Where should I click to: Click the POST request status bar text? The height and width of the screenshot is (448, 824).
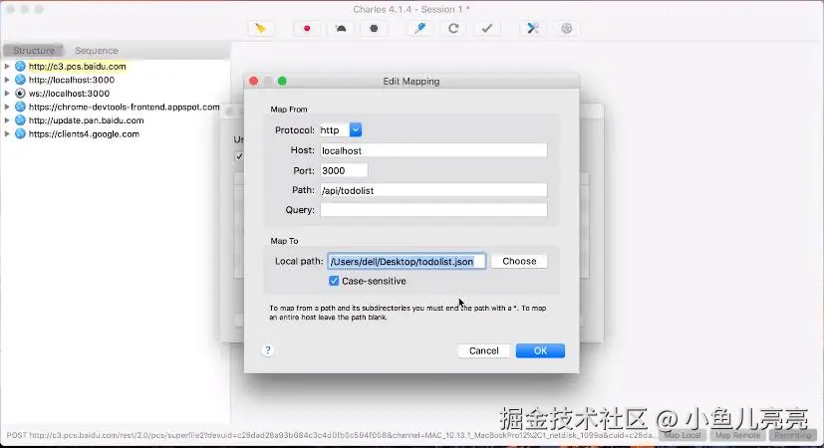(330, 435)
